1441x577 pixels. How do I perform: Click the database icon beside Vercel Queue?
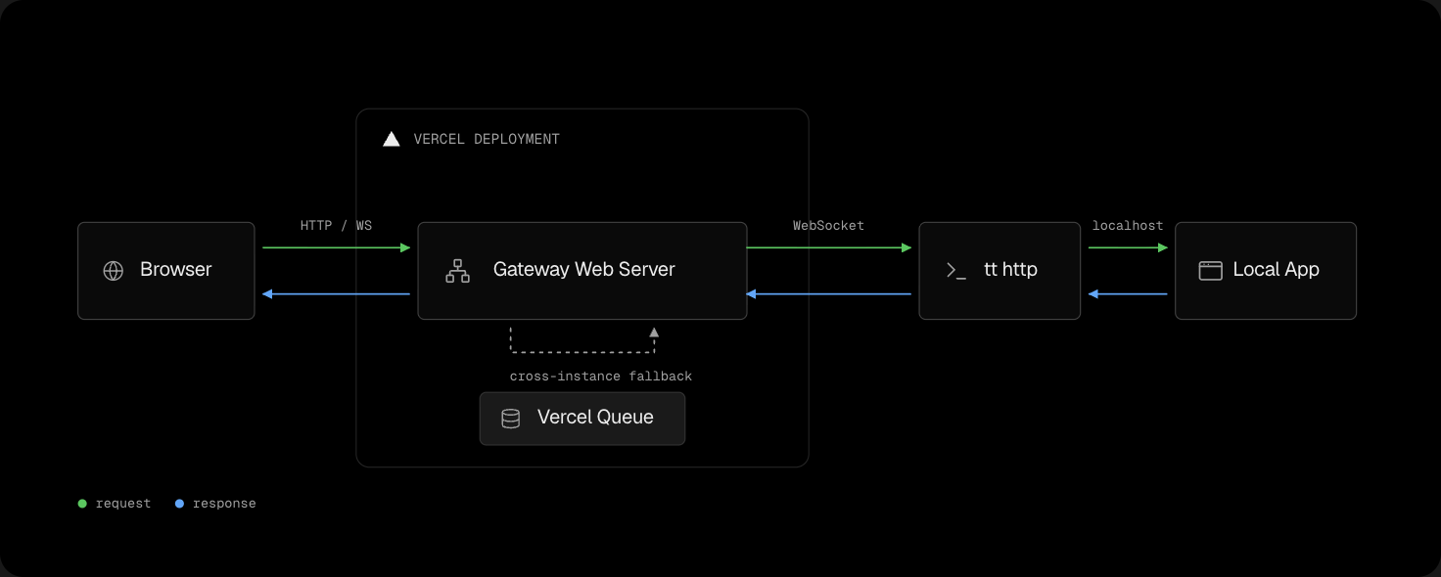tap(510, 419)
